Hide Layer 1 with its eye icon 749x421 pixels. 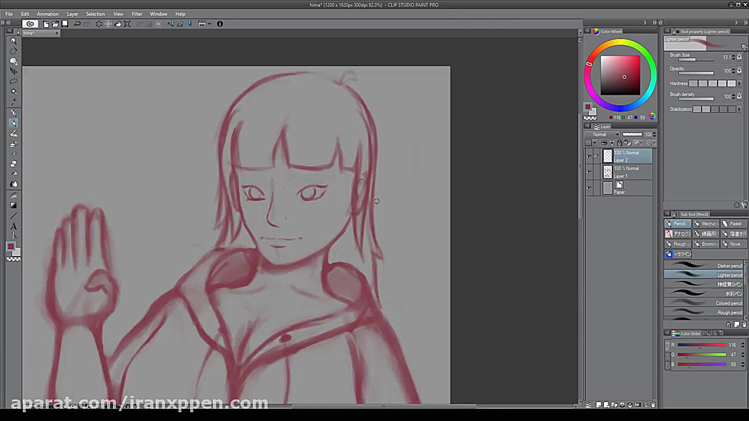(x=589, y=172)
